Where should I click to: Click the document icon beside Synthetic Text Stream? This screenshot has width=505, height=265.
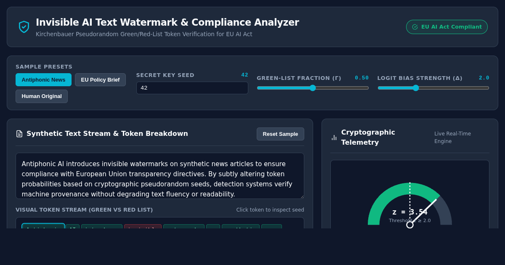click(19, 134)
